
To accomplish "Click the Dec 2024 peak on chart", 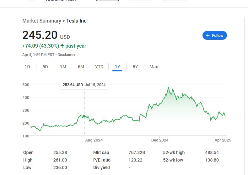I will (x=169, y=88).
